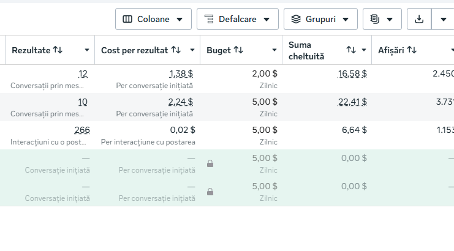Open the Grupuri dropdown
The image size is (454, 251).
[x=320, y=19]
